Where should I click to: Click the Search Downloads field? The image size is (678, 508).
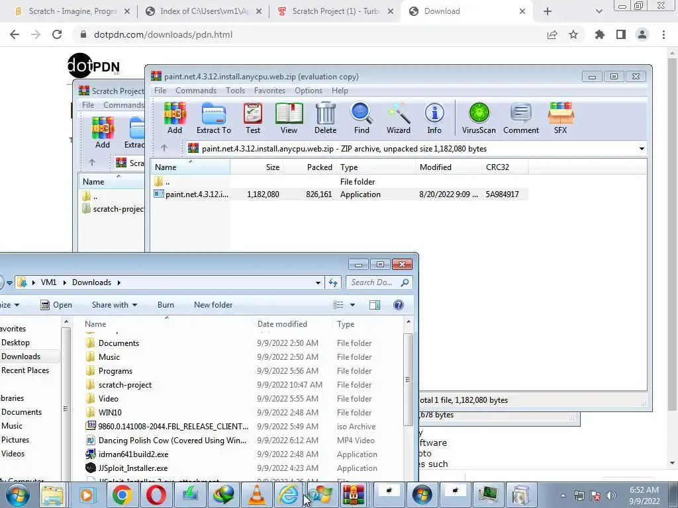click(379, 282)
